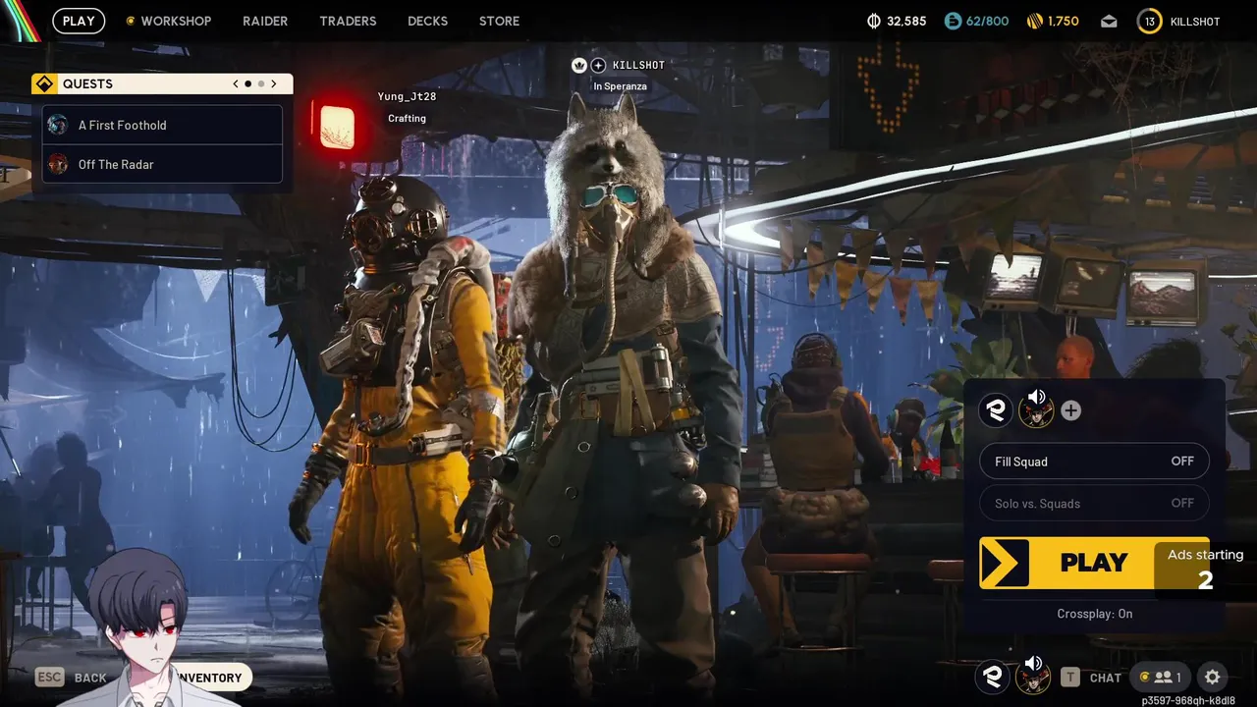Viewport: 1257px width, 707px height.
Task: Click the Yung_Jt28 player nameplate
Action: coord(407,96)
